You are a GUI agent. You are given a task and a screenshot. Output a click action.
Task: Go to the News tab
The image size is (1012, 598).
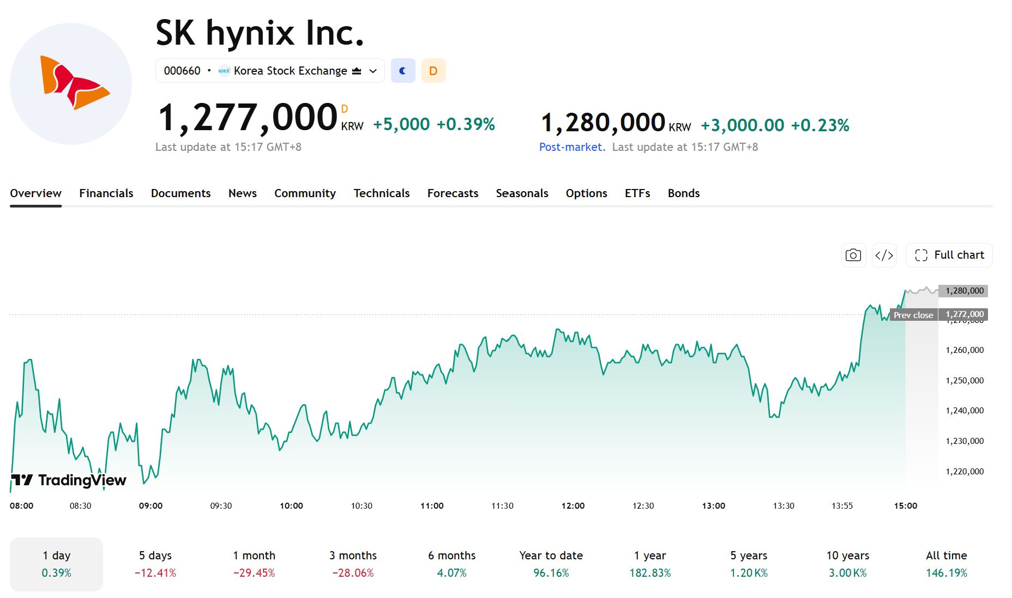pyautogui.click(x=243, y=193)
